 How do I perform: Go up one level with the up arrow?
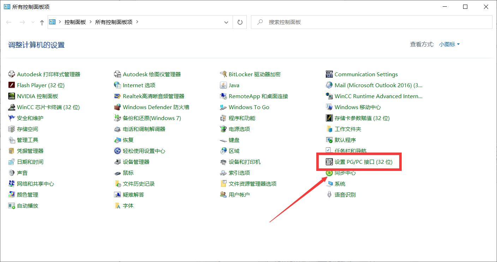click(41, 22)
